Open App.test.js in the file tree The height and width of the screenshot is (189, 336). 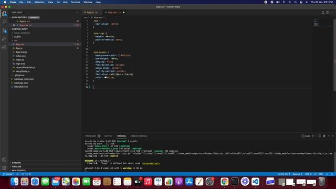click(21, 52)
